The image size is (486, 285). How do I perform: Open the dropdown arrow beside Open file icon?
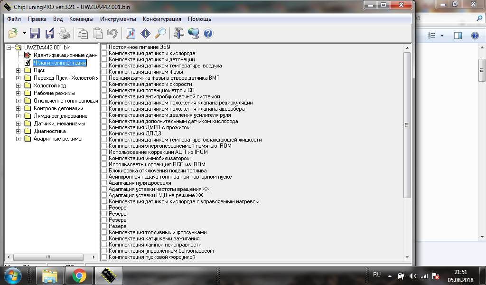pos(24,33)
